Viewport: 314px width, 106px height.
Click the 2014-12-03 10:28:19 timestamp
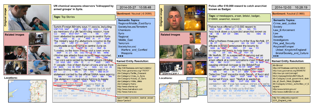click(x=291, y=8)
